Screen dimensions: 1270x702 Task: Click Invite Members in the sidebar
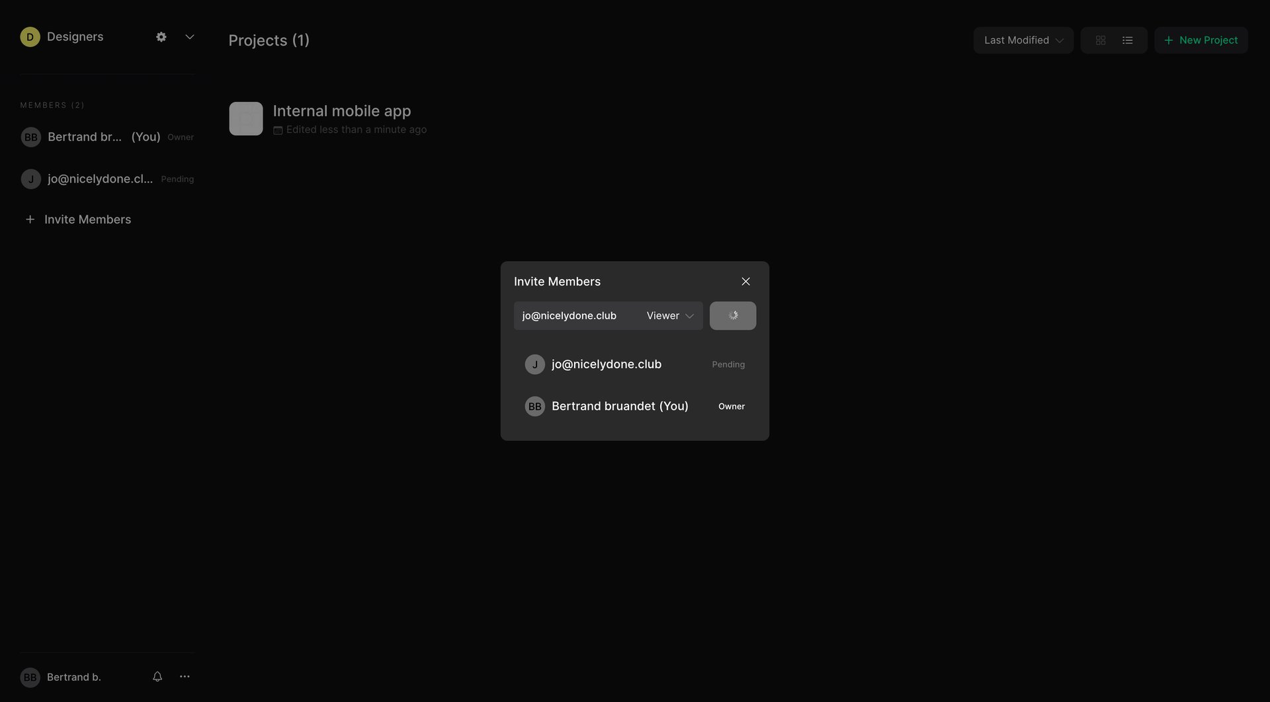pos(87,219)
